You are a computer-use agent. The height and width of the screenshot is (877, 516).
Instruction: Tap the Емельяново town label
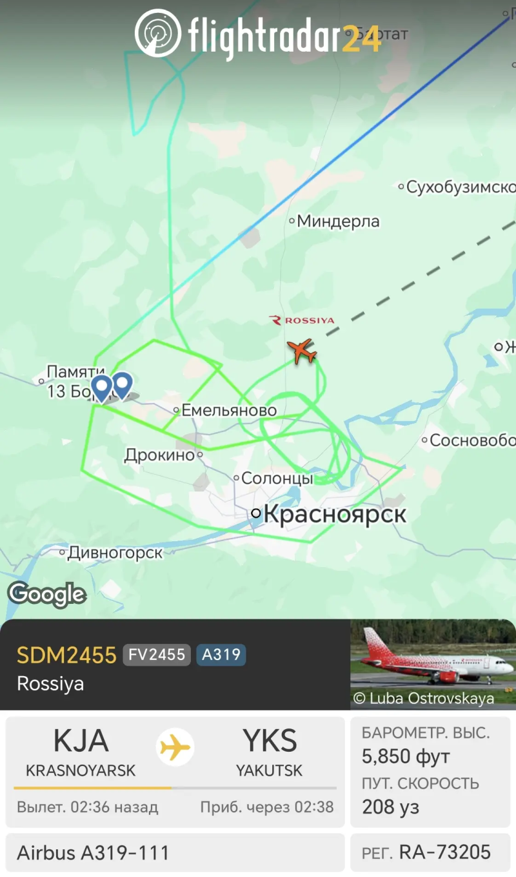[229, 410]
